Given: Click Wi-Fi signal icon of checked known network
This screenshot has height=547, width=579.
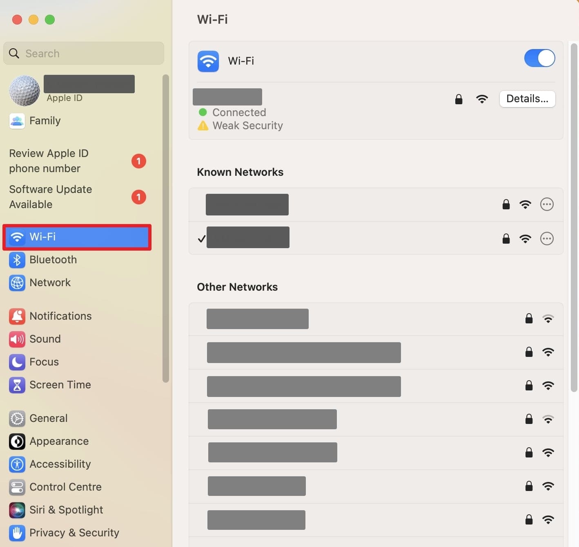Looking at the screenshot, I should coord(525,238).
